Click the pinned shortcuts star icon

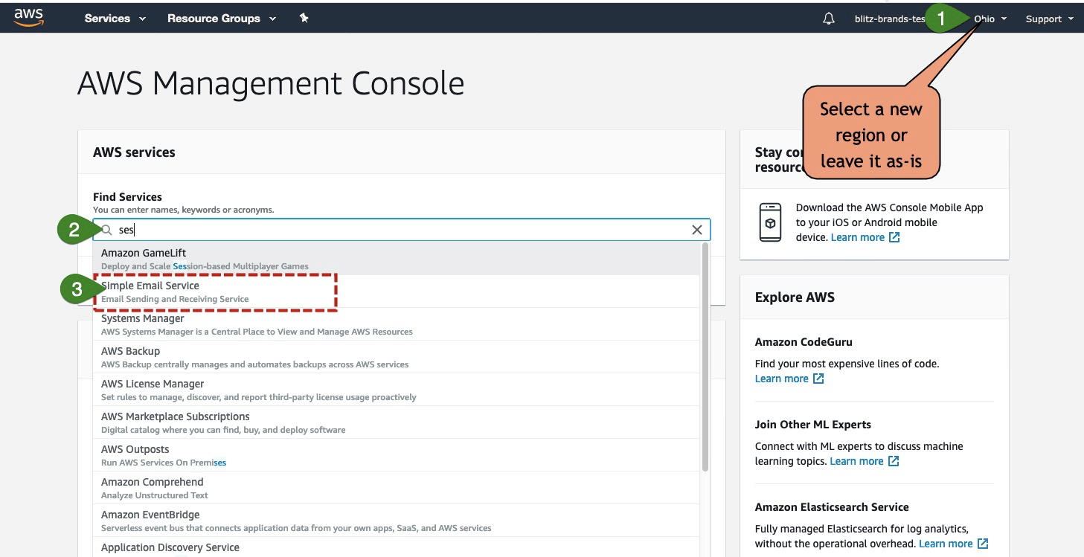304,18
